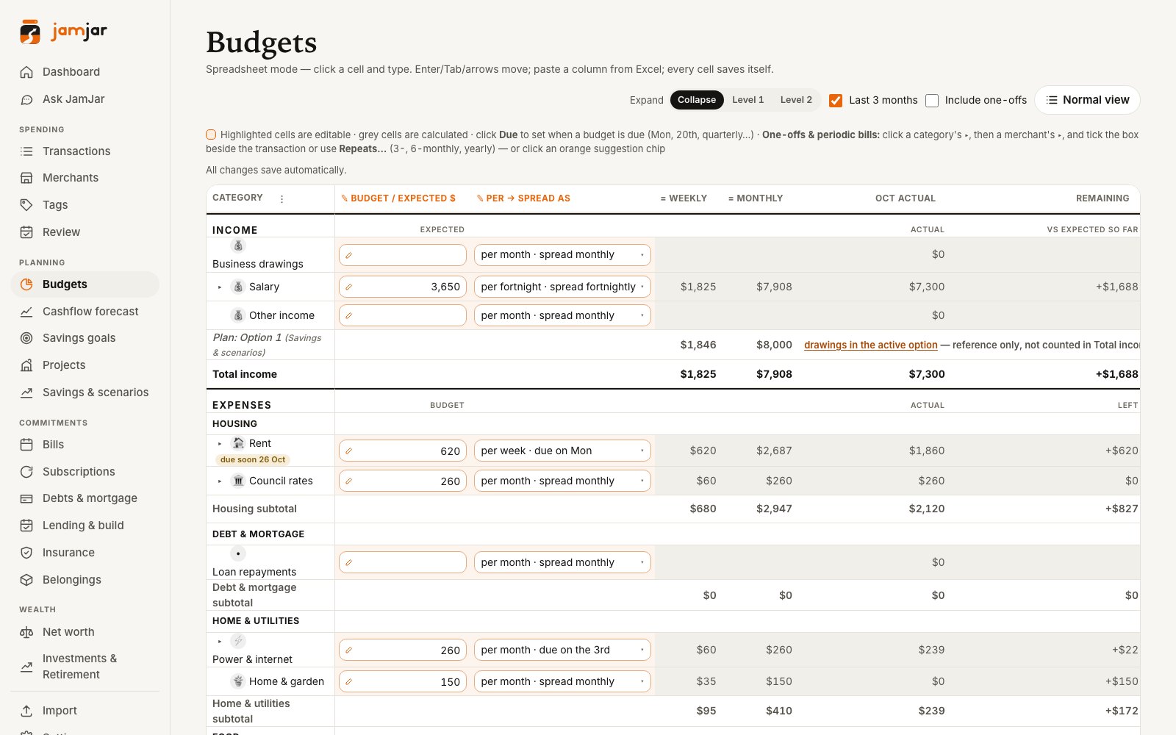The image size is (1176, 735).
Task: Open Investments & Retirement page
Action: pyautogui.click(x=85, y=667)
